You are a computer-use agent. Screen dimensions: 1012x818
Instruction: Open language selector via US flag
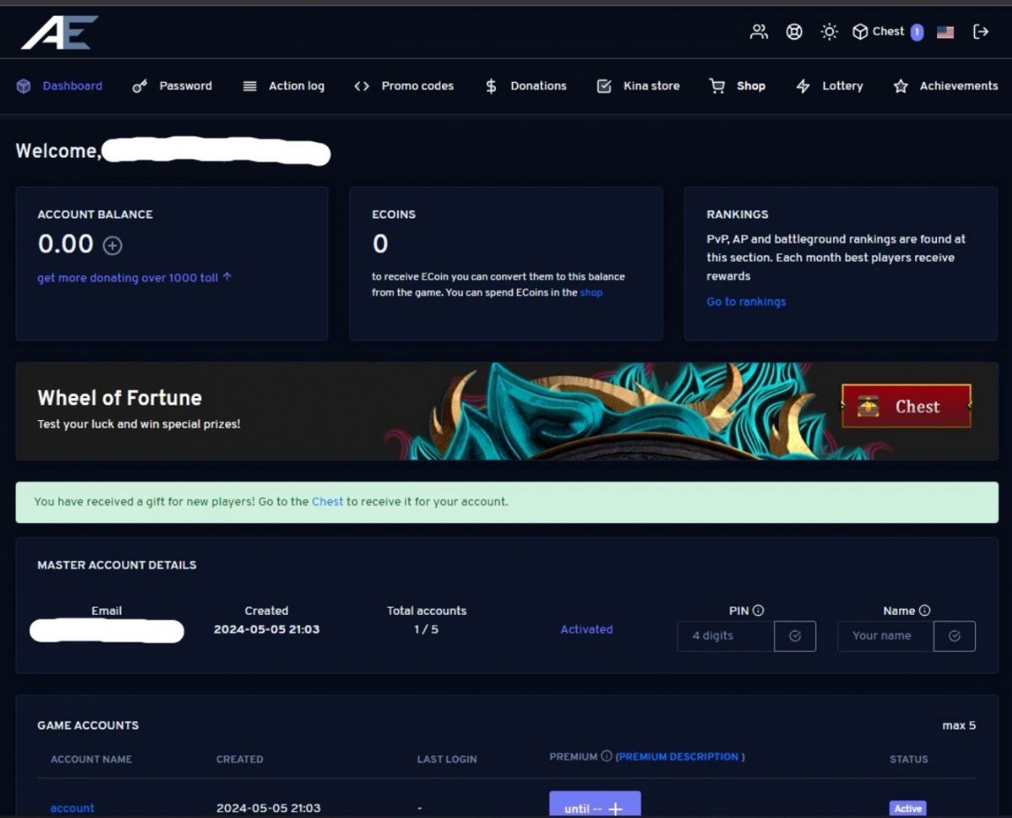pyautogui.click(x=945, y=32)
